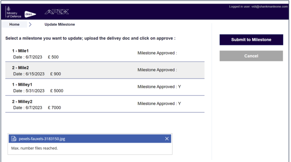The height and width of the screenshot is (162, 291).
Task: Click uploaded filename pexels-fauxels-3183150.jpg
Action: tap(42, 139)
